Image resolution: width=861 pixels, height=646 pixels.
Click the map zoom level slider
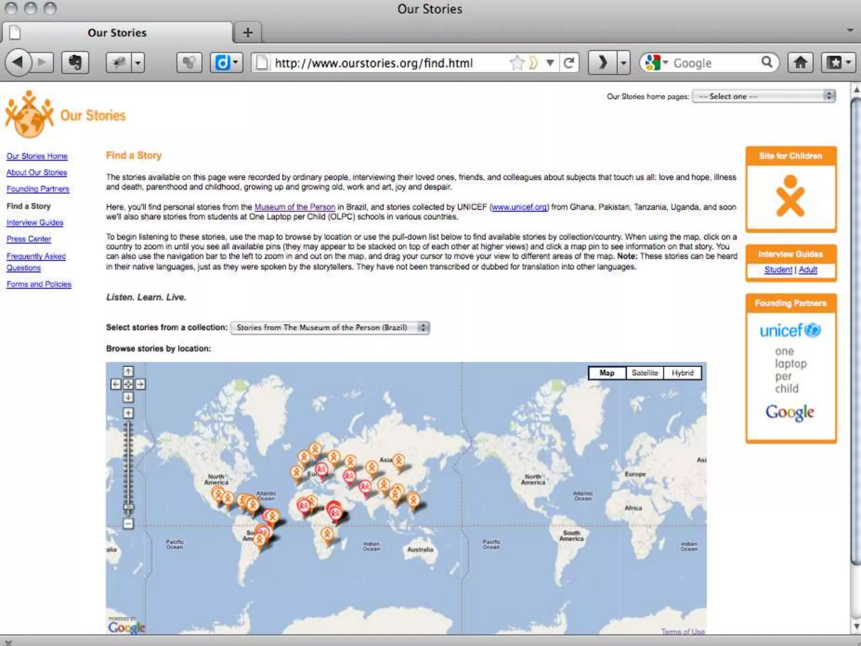pos(129,507)
